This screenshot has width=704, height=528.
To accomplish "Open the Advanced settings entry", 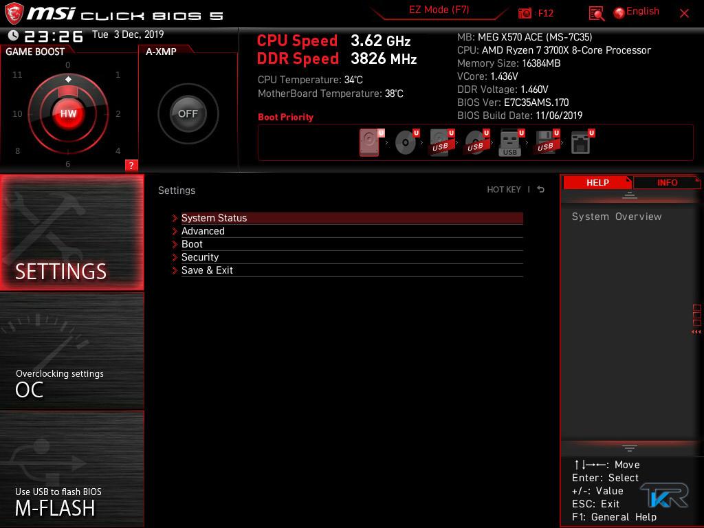I will (352, 231).
